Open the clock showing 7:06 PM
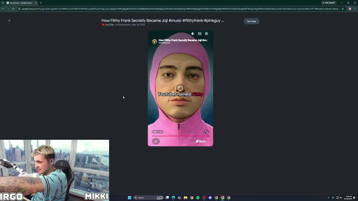The image size is (358, 201). (348, 198)
